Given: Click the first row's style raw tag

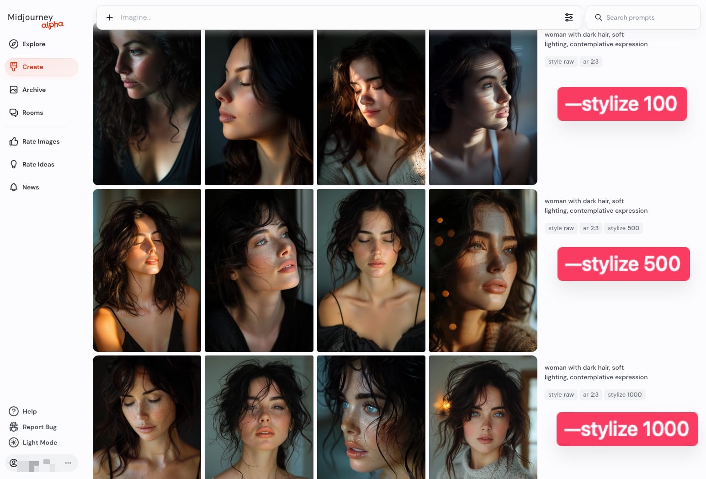Looking at the screenshot, I should pos(561,62).
